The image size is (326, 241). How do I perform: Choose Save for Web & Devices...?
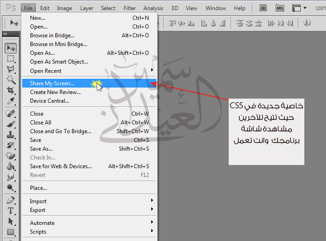89,166
